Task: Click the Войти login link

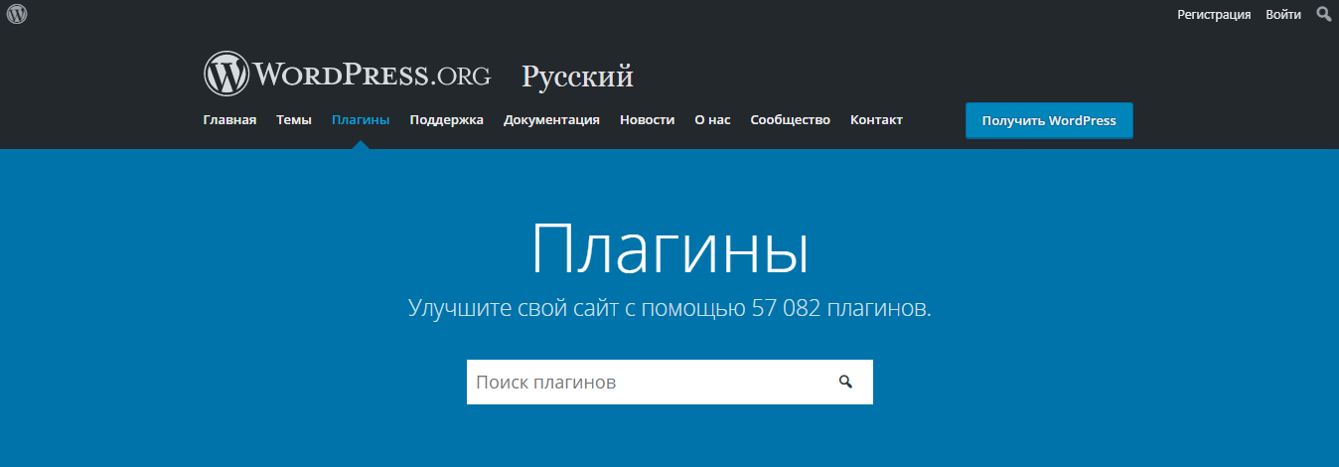Action: click(x=1283, y=14)
